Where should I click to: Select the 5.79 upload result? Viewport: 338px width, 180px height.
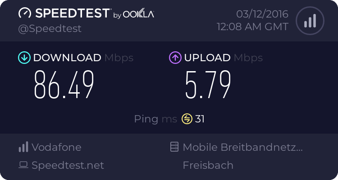coord(208,85)
